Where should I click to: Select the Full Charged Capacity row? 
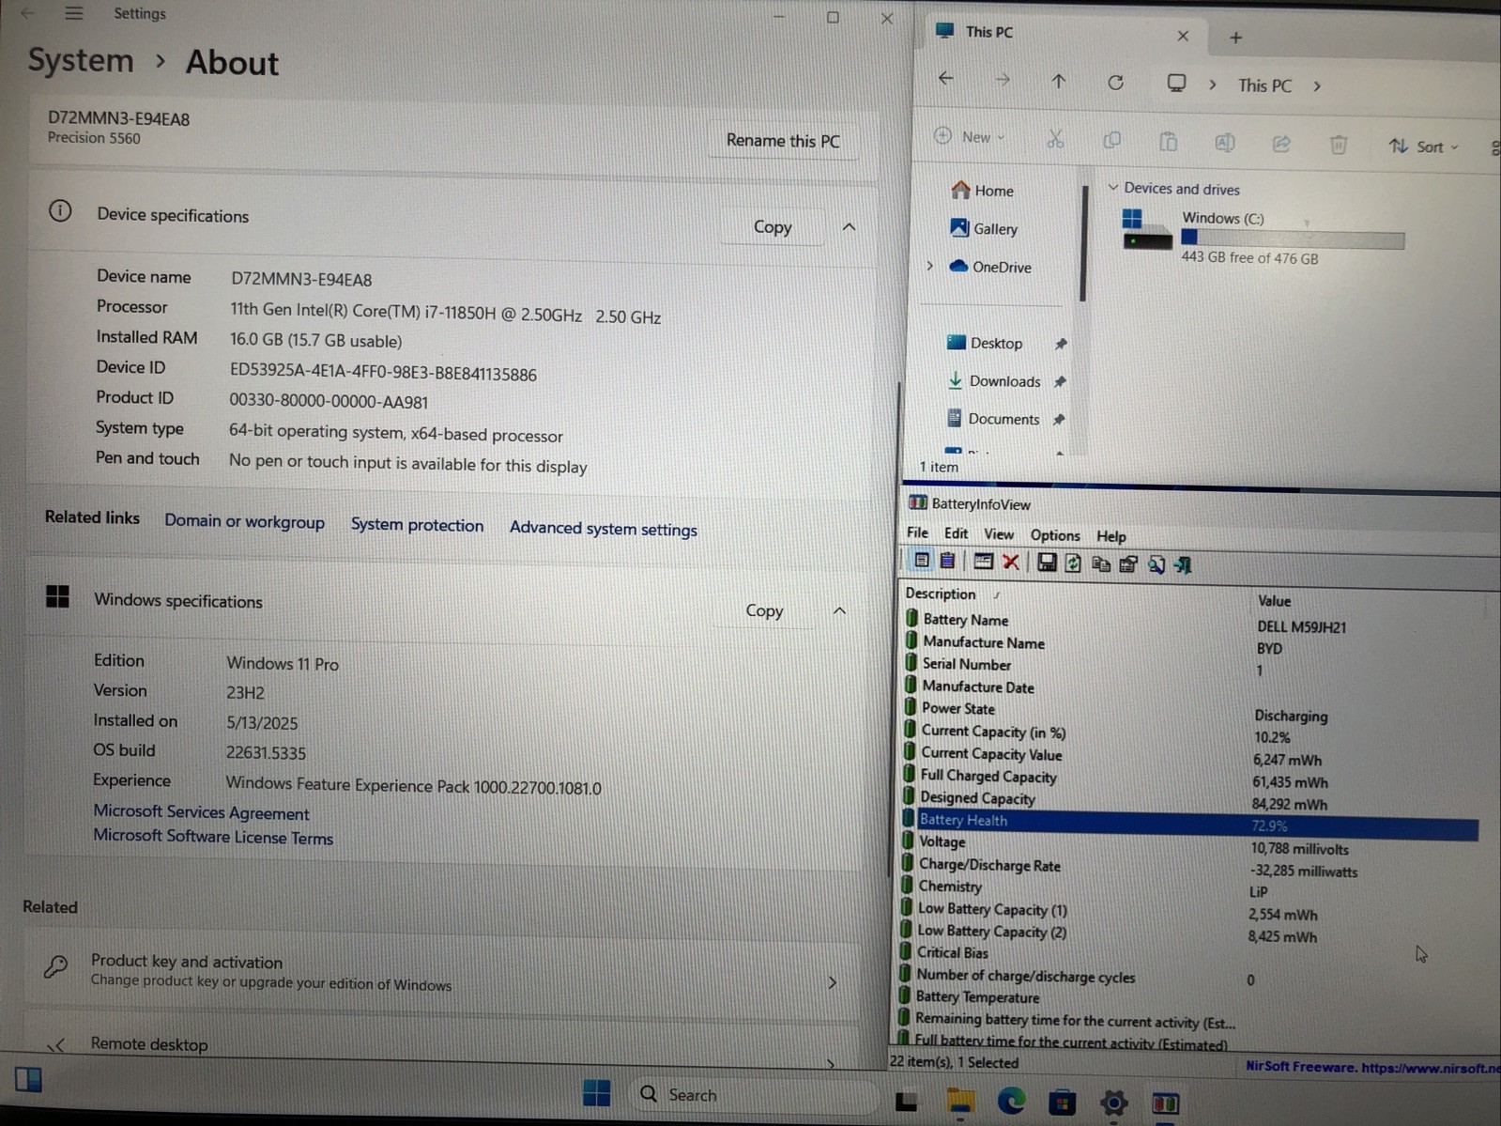coord(1188,778)
